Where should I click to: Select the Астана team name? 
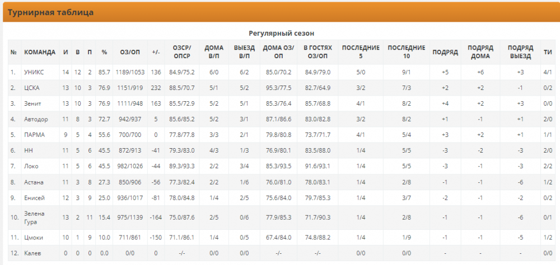pyautogui.click(x=34, y=182)
